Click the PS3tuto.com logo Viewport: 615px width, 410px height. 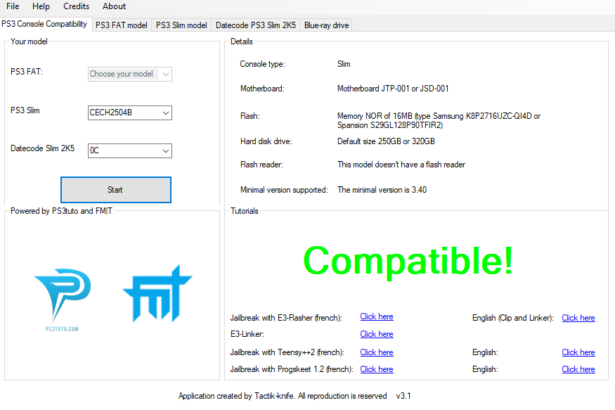[63, 300]
